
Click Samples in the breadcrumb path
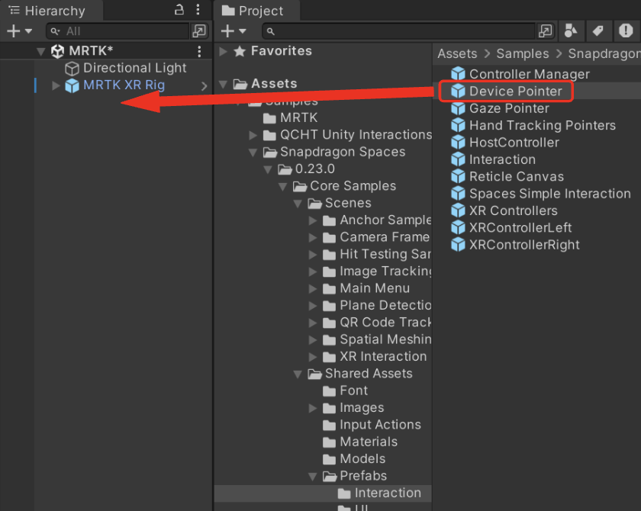523,54
